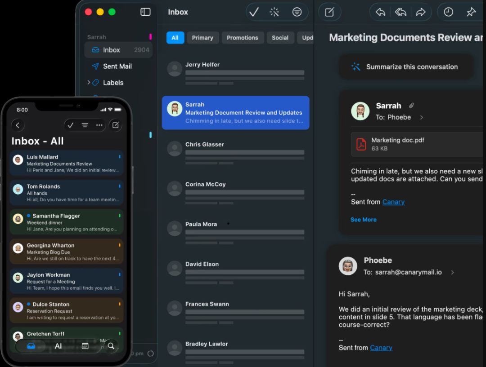Expand Phoebe's recipient chevron in her message
Viewport: 486px width, 367px height.
(452, 272)
